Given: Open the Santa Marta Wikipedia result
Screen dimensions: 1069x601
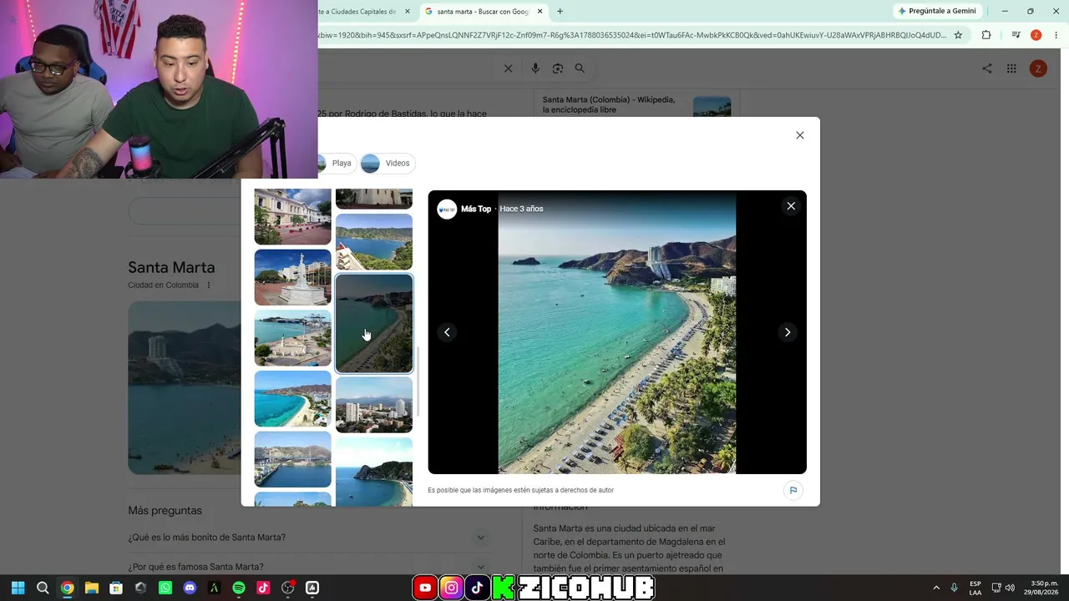Looking at the screenshot, I should pos(609,104).
